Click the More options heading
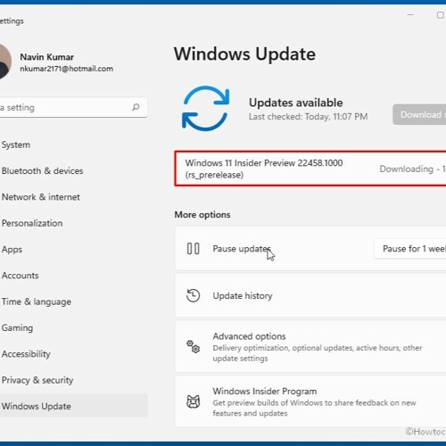 (x=202, y=215)
